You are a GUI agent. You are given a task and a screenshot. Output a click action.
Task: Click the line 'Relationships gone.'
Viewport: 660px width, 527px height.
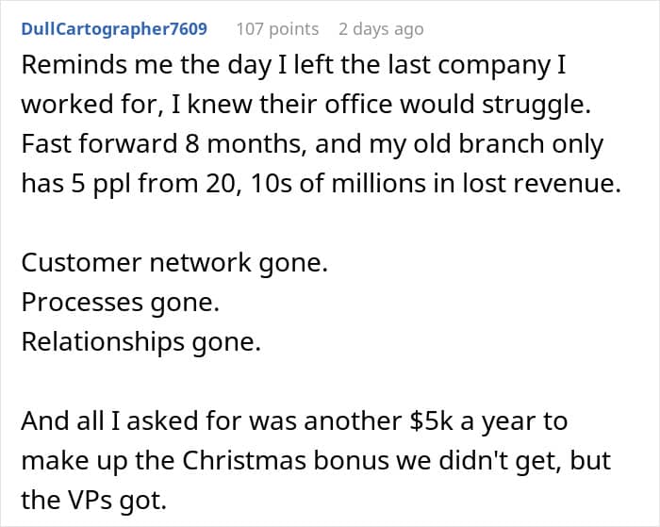140,340
